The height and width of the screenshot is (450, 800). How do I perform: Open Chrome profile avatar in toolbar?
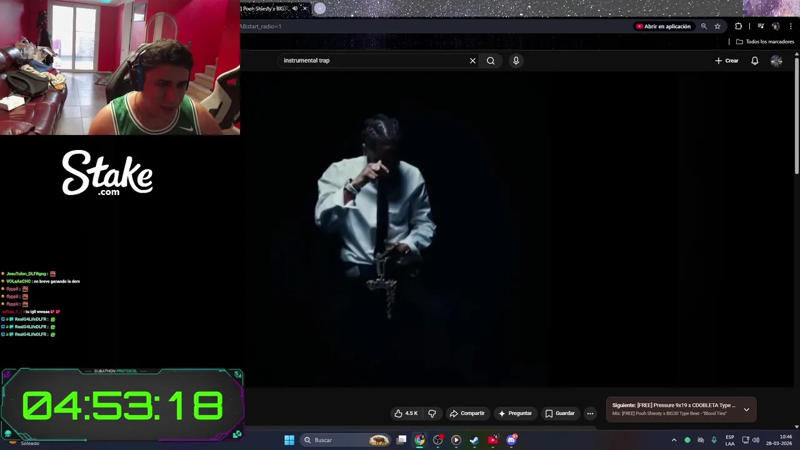(776, 26)
